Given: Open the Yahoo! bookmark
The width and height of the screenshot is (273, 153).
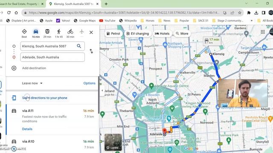Looking at the screenshot, I should pyautogui.click(x=63, y=21).
